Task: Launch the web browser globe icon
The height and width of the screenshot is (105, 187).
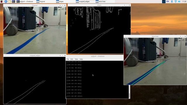Action: pos(6,1)
